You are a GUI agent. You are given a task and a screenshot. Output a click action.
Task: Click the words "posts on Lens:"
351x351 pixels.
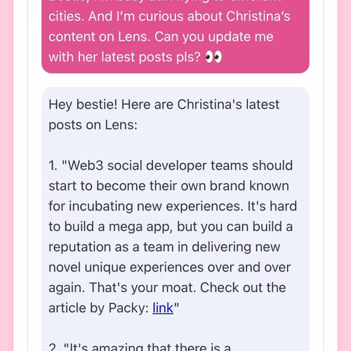point(93,125)
